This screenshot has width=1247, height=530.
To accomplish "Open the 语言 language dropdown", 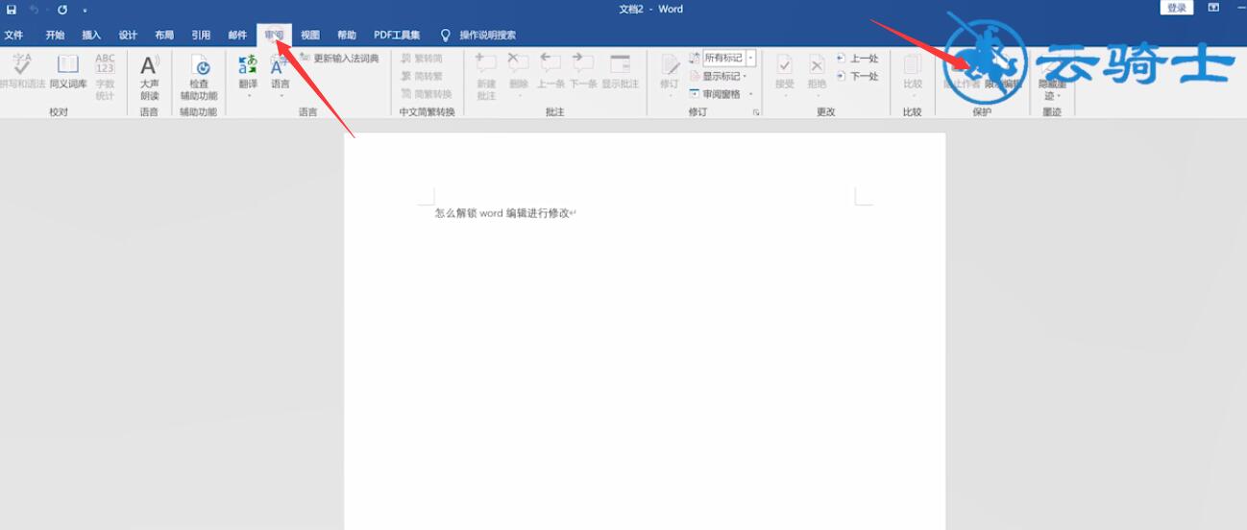I will click(x=280, y=76).
